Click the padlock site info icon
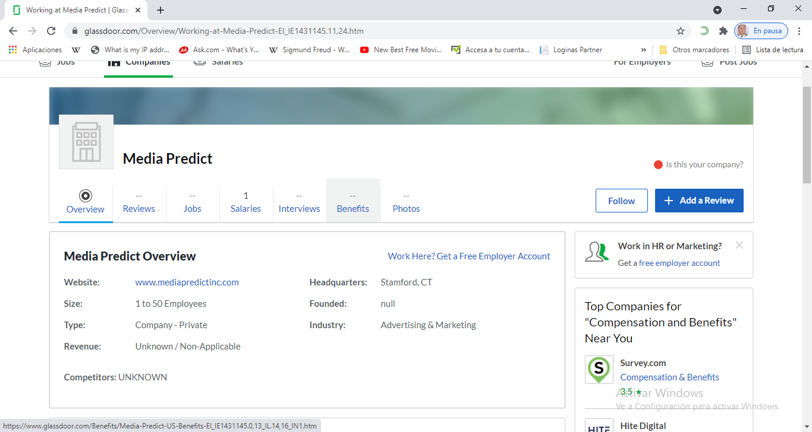 [x=75, y=31]
